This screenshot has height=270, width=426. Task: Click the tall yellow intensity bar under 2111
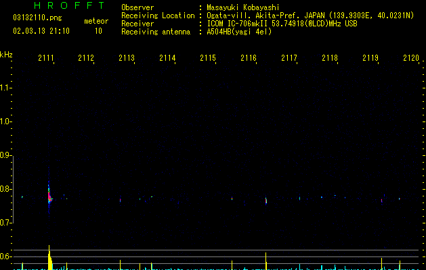pyautogui.click(x=49, y=259)
